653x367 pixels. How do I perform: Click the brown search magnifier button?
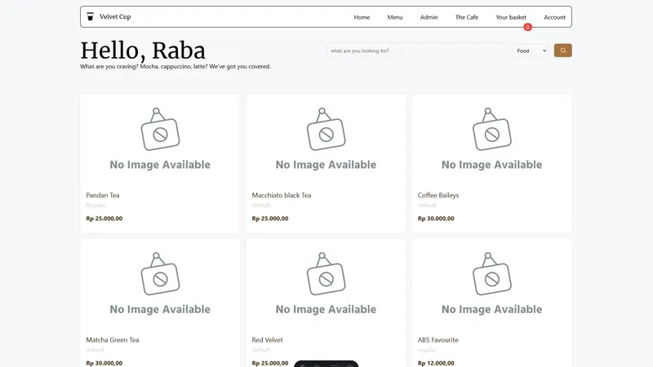(x=562, y=51)
